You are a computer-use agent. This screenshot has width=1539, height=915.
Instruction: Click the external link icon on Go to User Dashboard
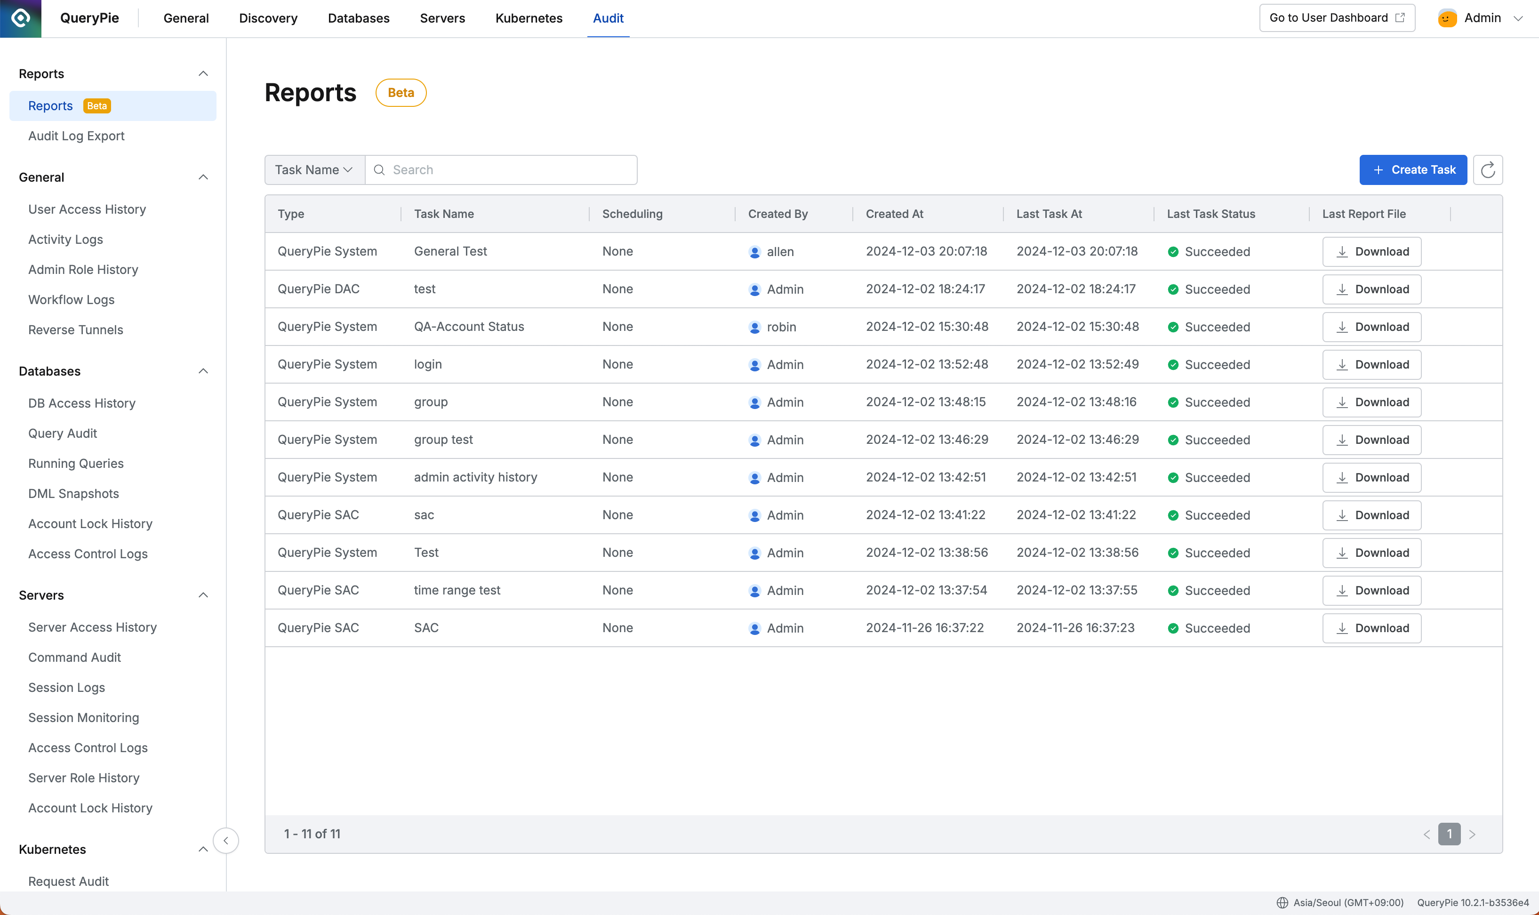tap(1400, 18)
